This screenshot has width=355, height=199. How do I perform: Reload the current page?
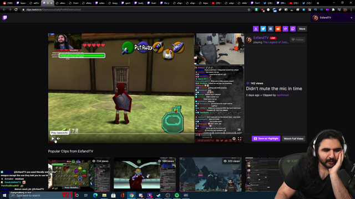tap(16, 10)
